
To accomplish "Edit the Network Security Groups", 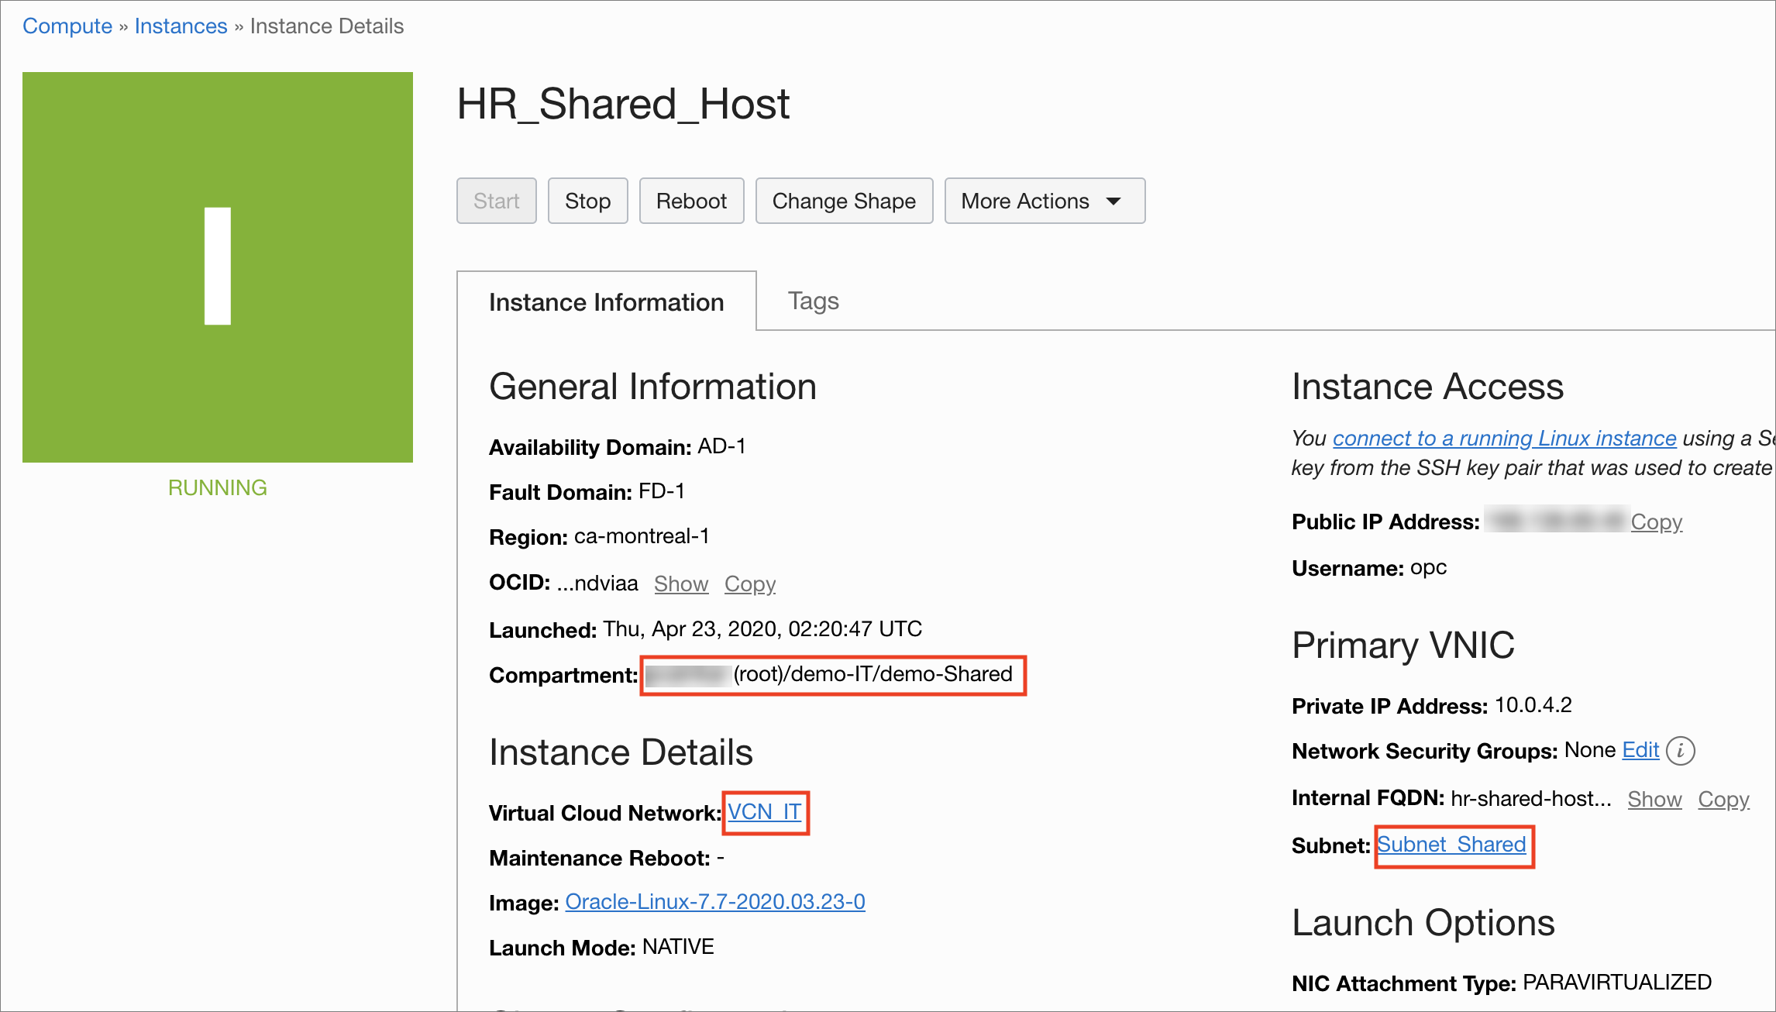I will (x=1640, y=749).
